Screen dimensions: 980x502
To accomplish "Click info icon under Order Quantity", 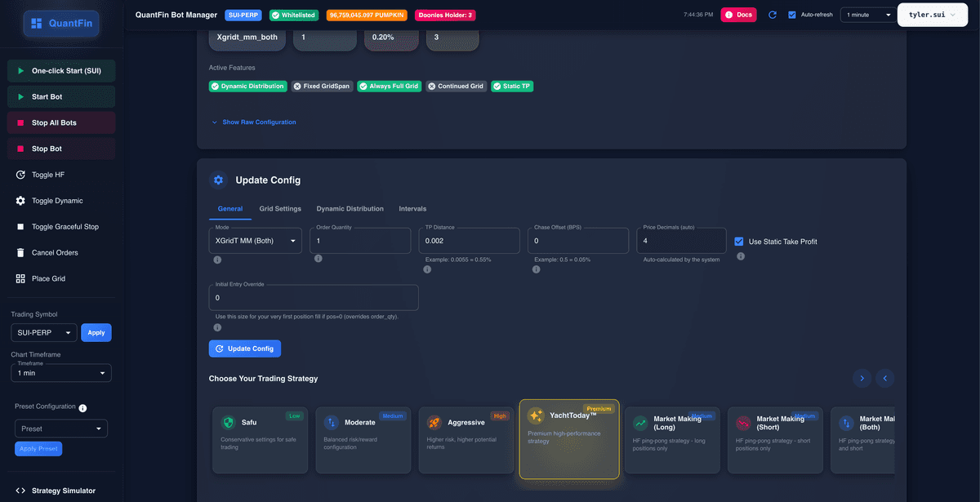I will [x=318, y=259].
